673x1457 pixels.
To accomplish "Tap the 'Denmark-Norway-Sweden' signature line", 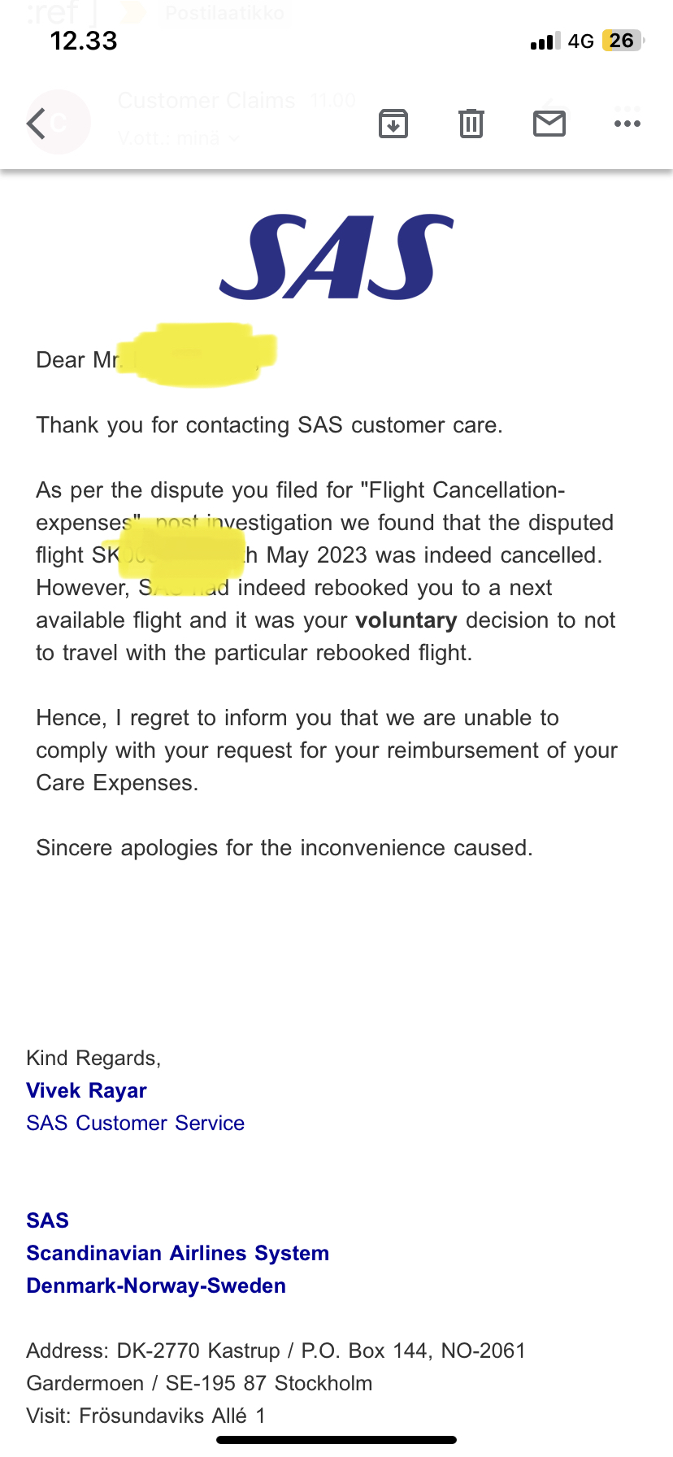I will point(156,1285).
